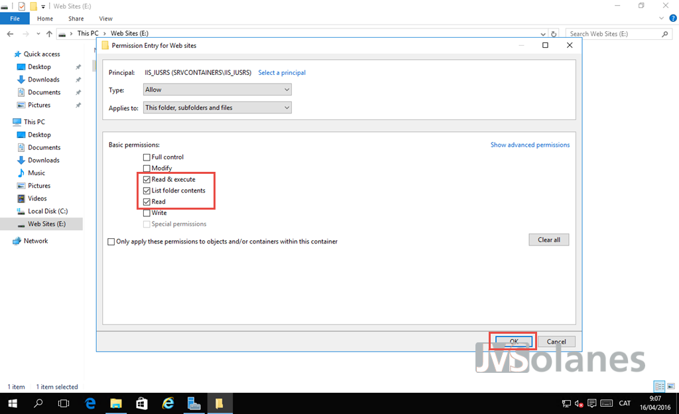Click the back navigation arrow

tap(11, 34)
